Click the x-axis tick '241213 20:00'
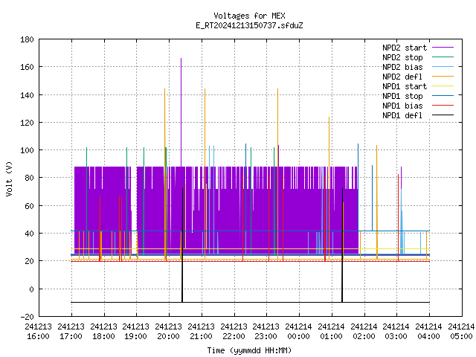 (169, 332)
